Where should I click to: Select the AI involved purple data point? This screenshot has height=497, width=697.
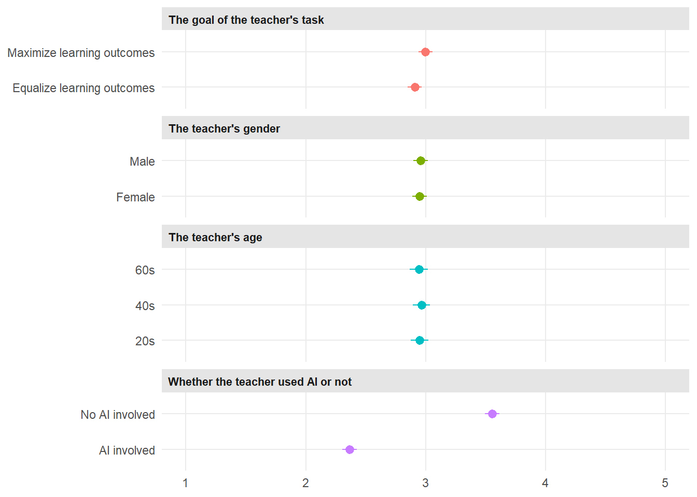(x=350, y=449)
